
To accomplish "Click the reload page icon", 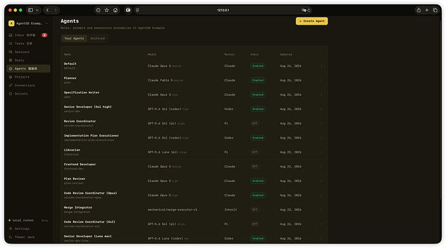I will click(309, 10).
